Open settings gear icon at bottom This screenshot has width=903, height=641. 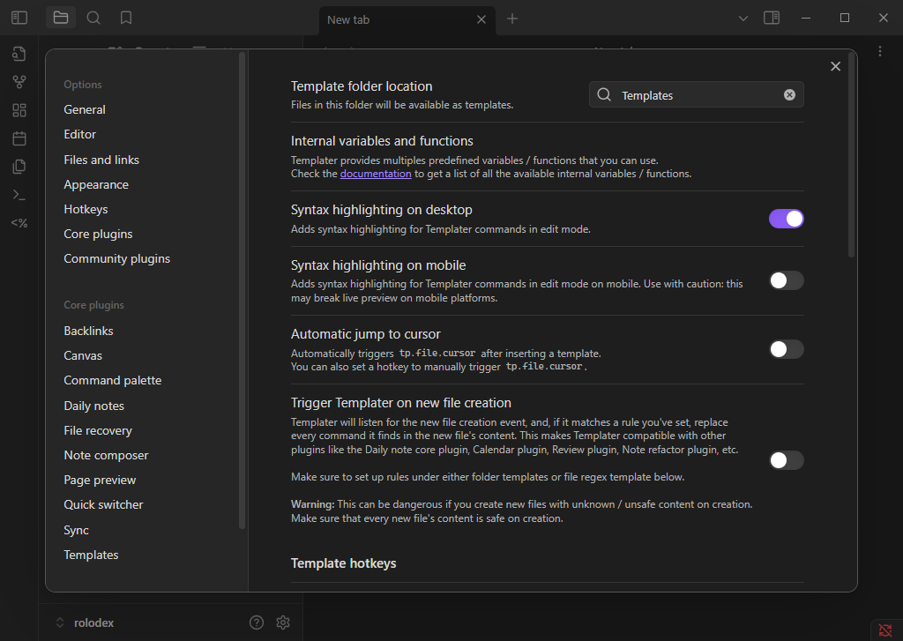coord(283,622)
